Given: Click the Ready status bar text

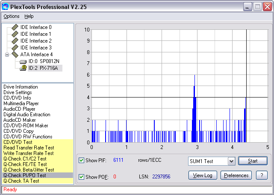Looking at the screenshot, I should pyautogui.click(x=10, y=189).
